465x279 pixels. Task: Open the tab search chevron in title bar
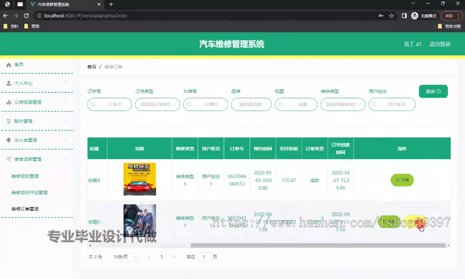413,4
